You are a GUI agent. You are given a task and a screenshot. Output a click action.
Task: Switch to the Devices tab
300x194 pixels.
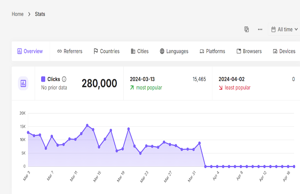tap(284, 51)
